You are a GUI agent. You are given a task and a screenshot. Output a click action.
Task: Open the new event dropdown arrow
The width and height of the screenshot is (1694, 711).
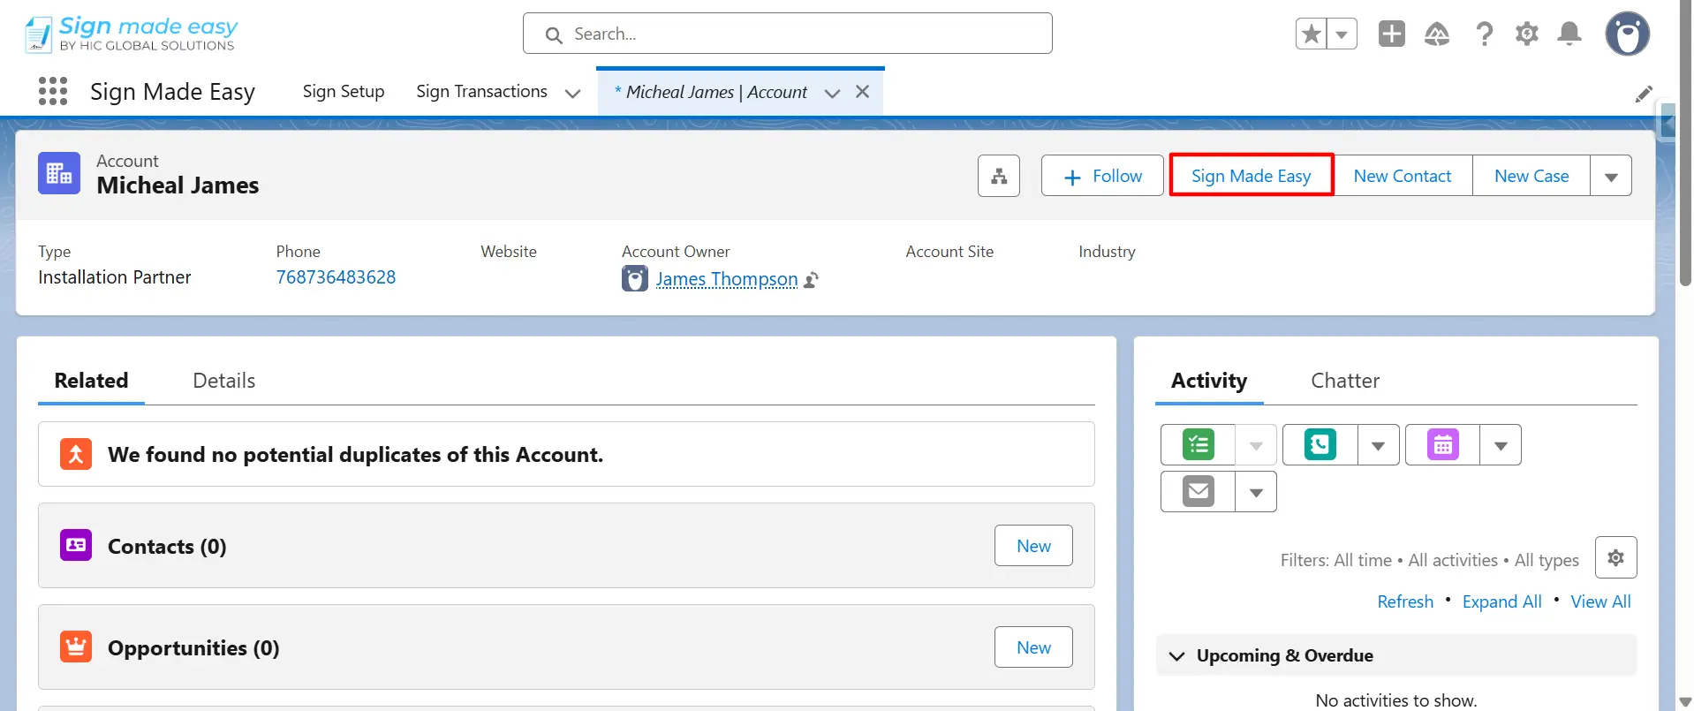click(1501, 444)
